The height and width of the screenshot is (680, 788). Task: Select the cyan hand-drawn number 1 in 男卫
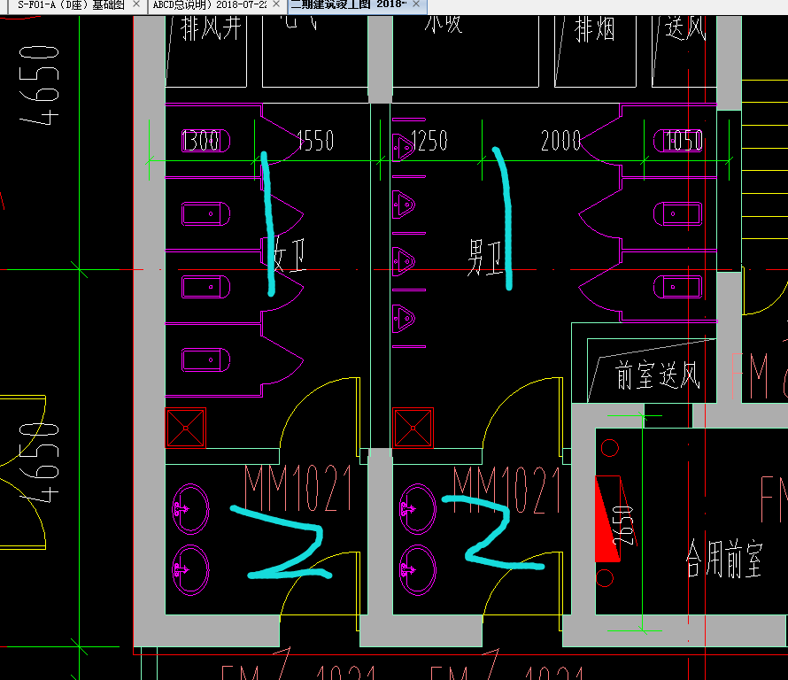[503, 219]
